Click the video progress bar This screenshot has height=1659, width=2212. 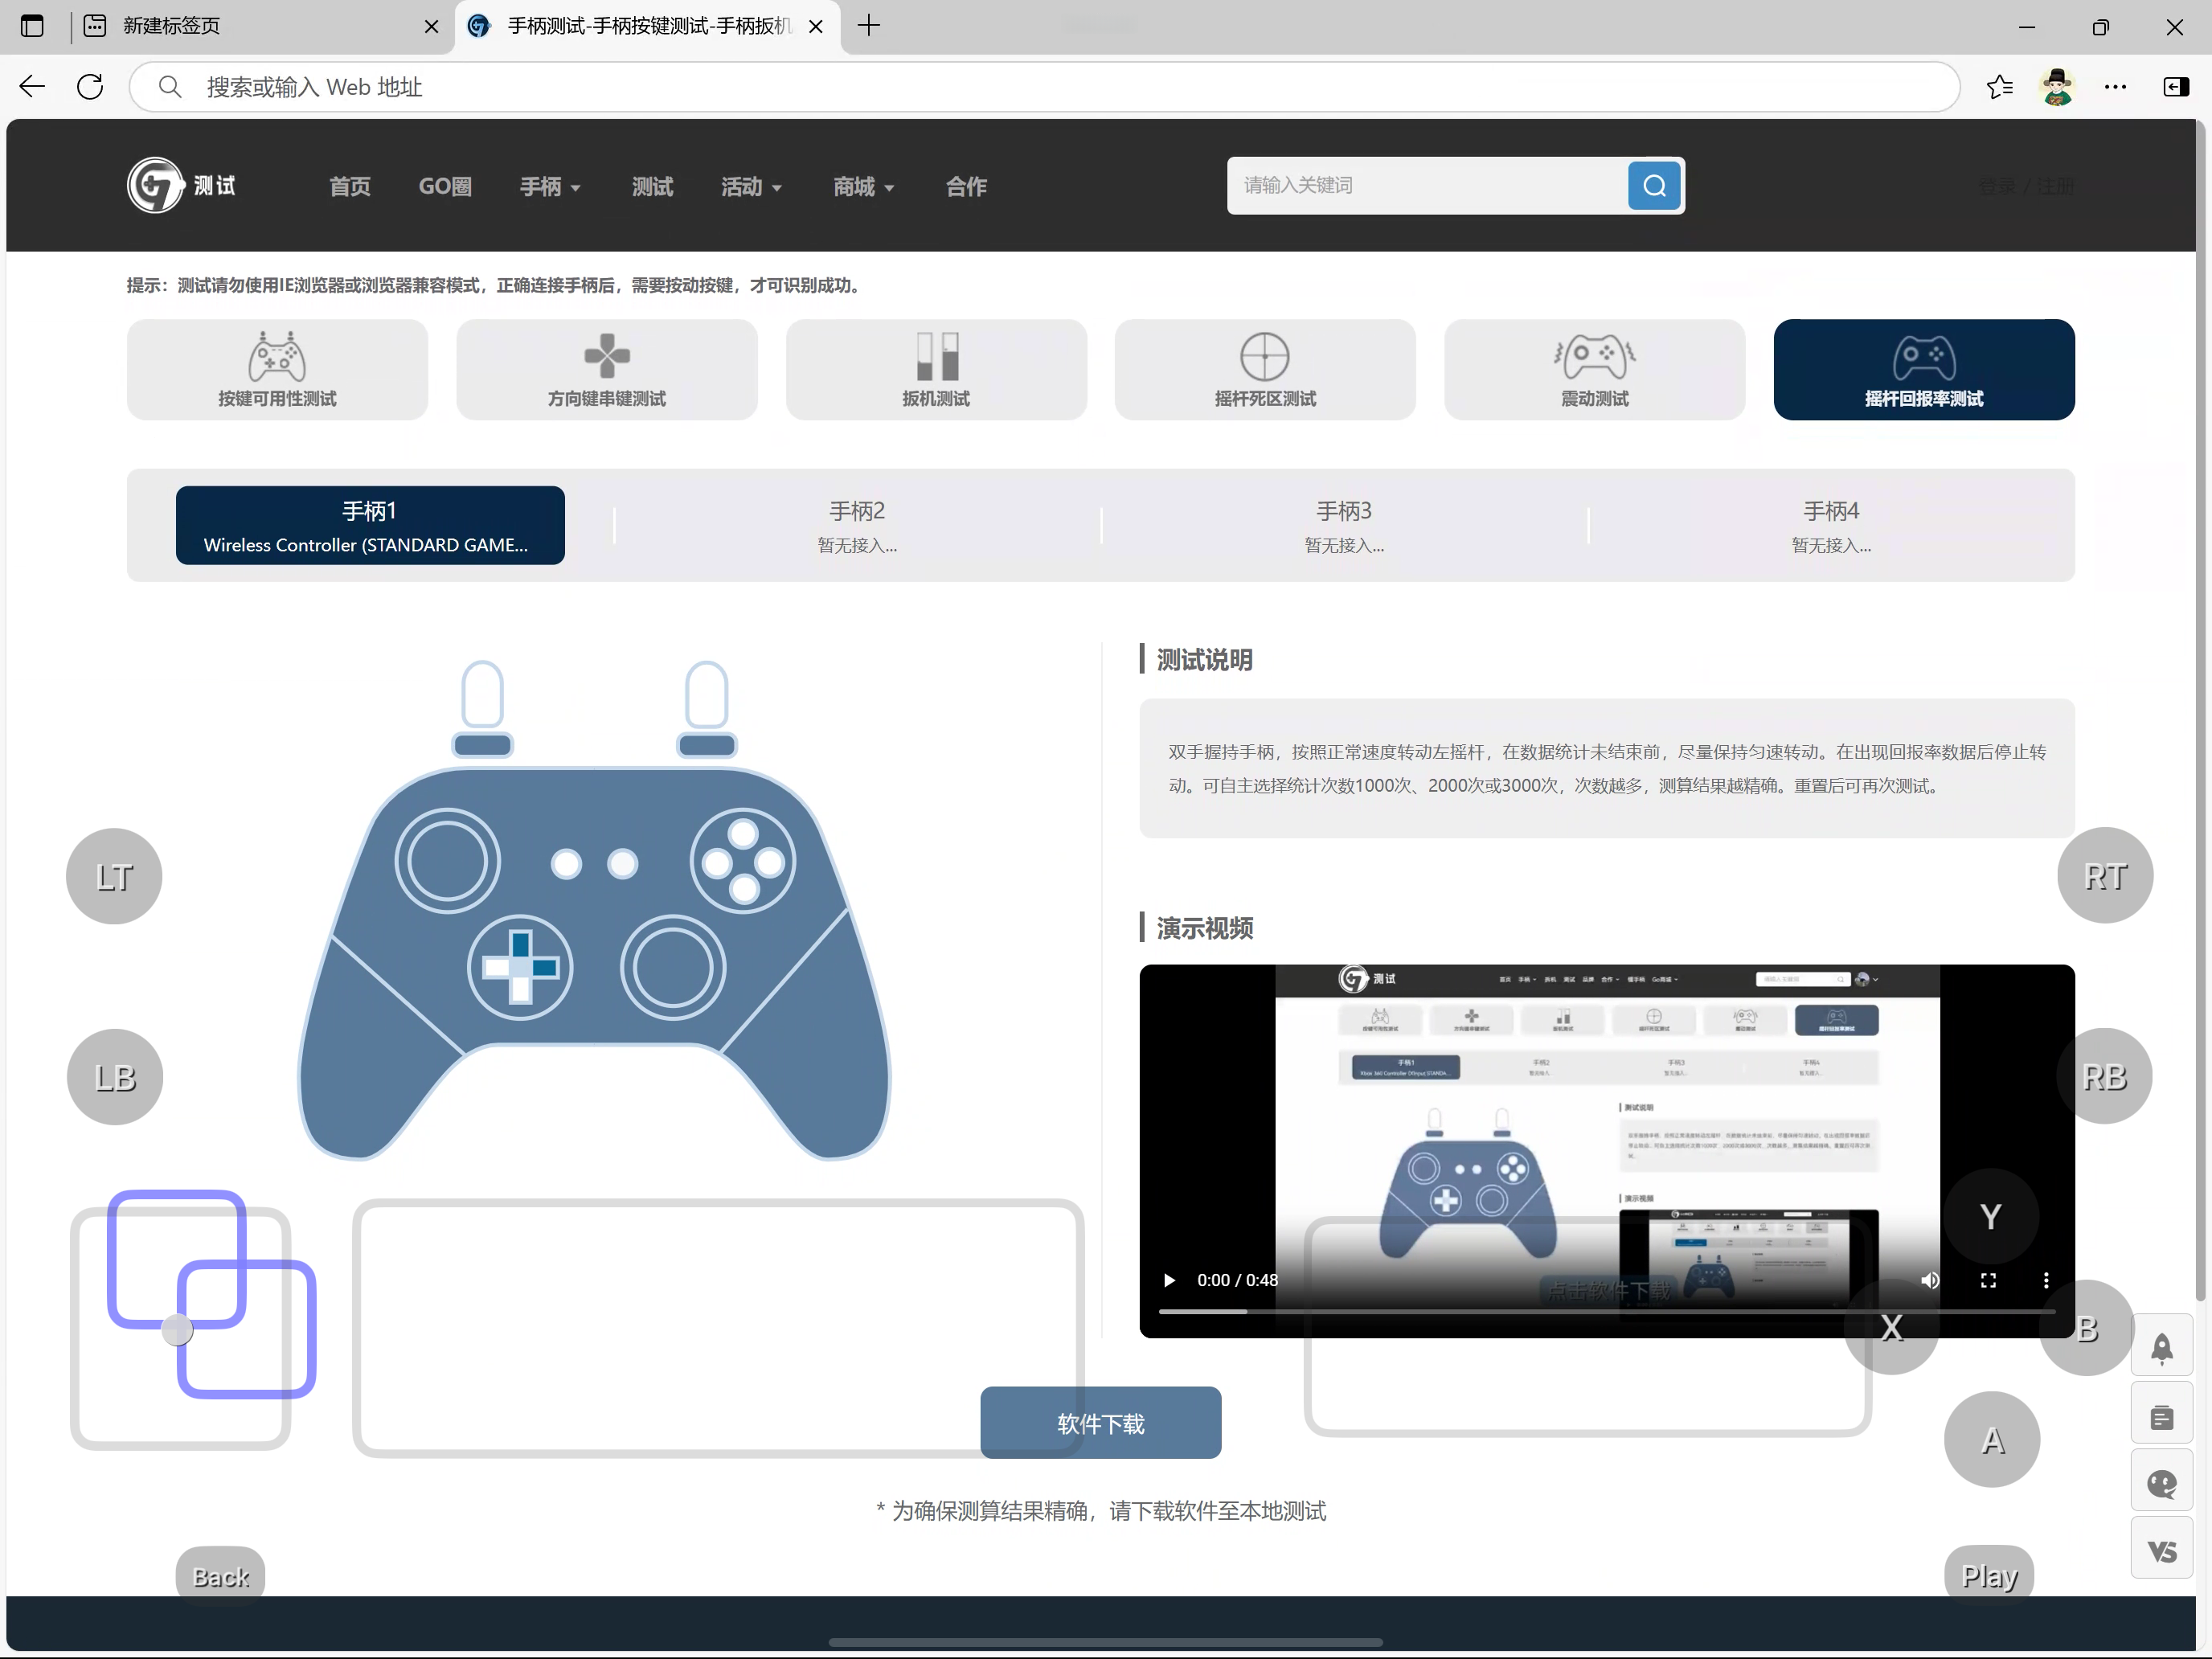click(x=1605, y=1310)
